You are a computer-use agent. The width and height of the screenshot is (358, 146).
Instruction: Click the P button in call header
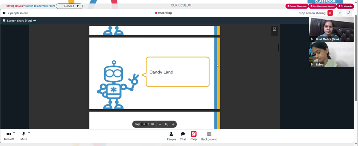click(339, 13)
